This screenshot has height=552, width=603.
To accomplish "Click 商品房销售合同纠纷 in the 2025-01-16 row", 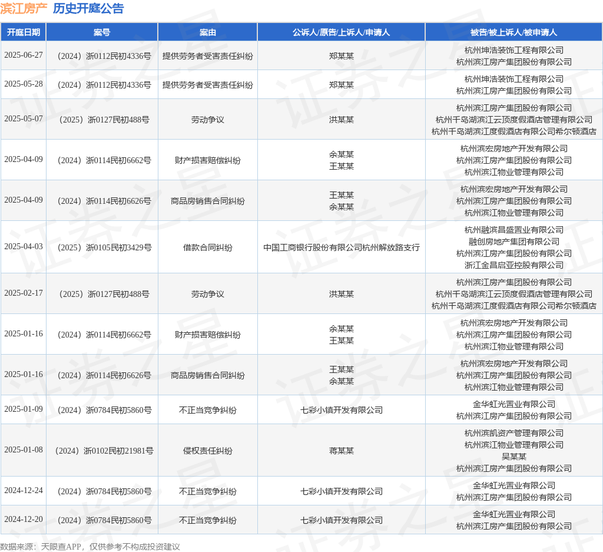I will coord(208,375).
